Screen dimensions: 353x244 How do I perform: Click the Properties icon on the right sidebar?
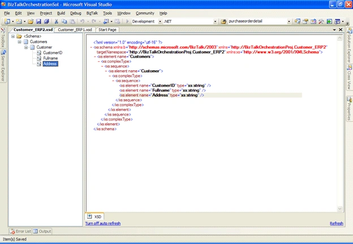point(350,100)
